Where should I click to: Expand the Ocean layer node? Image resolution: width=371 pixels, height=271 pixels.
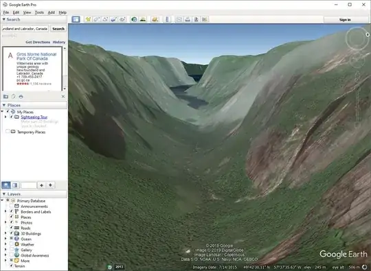5,239
